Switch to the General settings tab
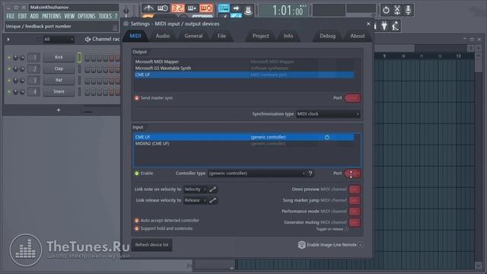487x274 pixels. pyautogui.click(x=193, y=36)
